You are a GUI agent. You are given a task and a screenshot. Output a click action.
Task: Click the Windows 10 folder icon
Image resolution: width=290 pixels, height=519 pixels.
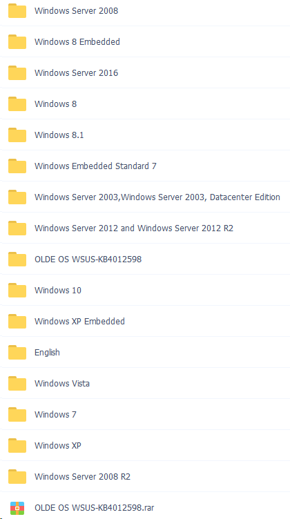click(x=17, y=291)
